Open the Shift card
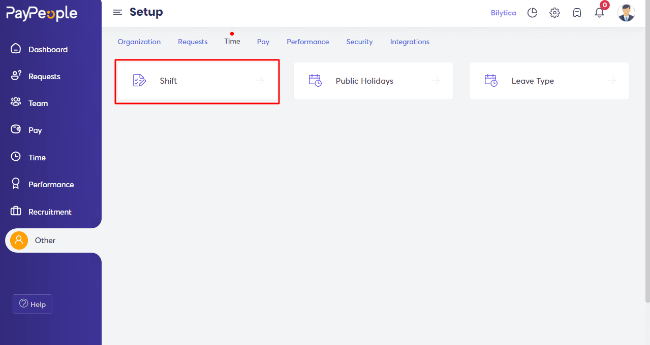The height and width of the screenshot is (345, 650). point(197,81)
